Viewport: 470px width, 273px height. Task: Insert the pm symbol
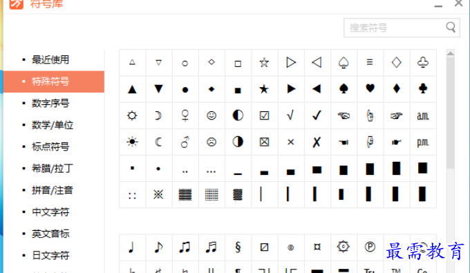tap(422, 142)
